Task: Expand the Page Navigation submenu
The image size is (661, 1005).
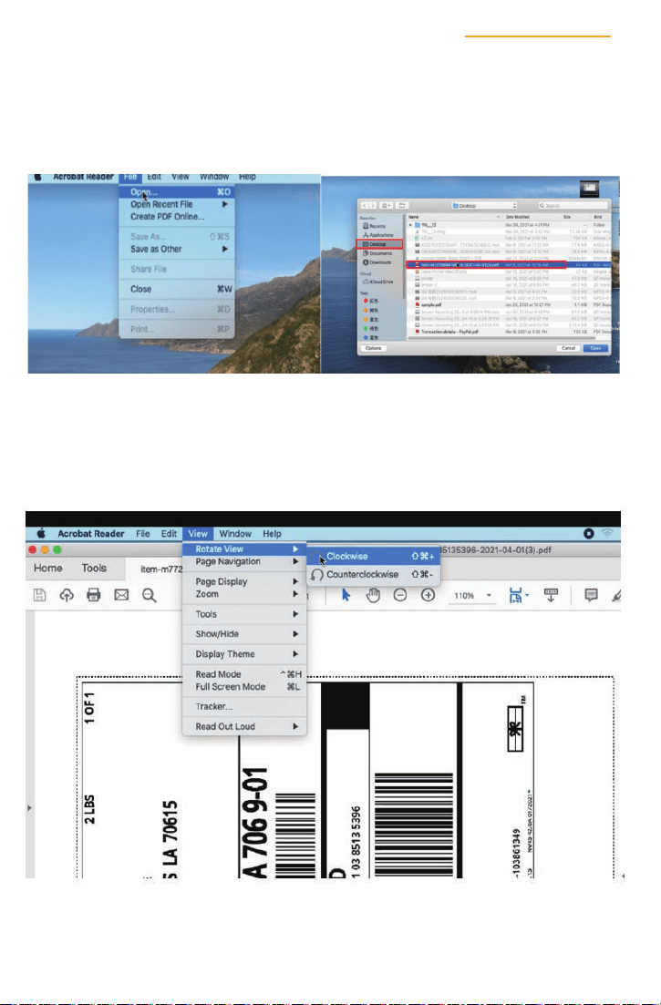Action: [244, 561]
